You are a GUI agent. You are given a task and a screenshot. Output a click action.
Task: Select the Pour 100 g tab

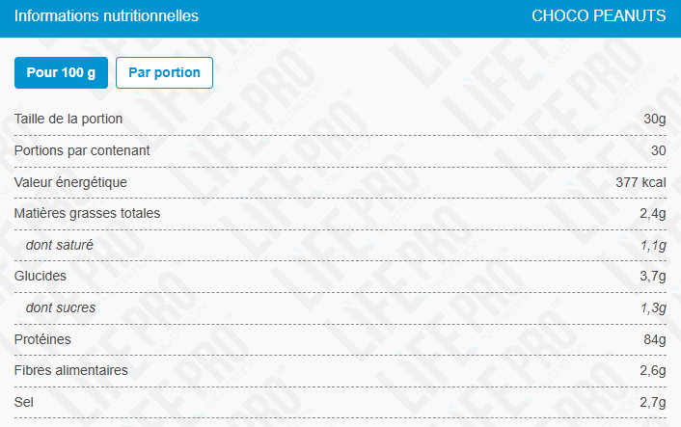(x=61, y=72)
